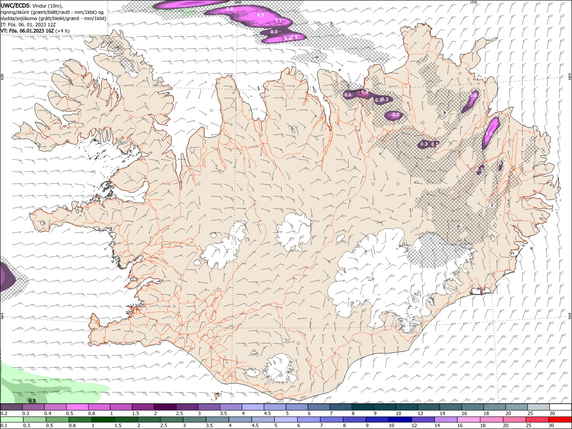This screenshot has height=429, width=572.
Task: Pick the light lavender 4 swatch in the top legend row
Action: pyautogui.click(x=252, y=407)
